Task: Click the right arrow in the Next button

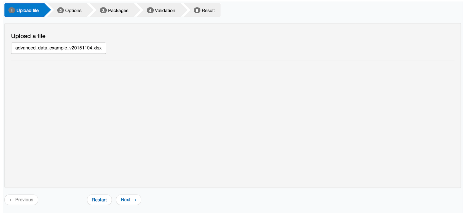Action: [134, 200]
